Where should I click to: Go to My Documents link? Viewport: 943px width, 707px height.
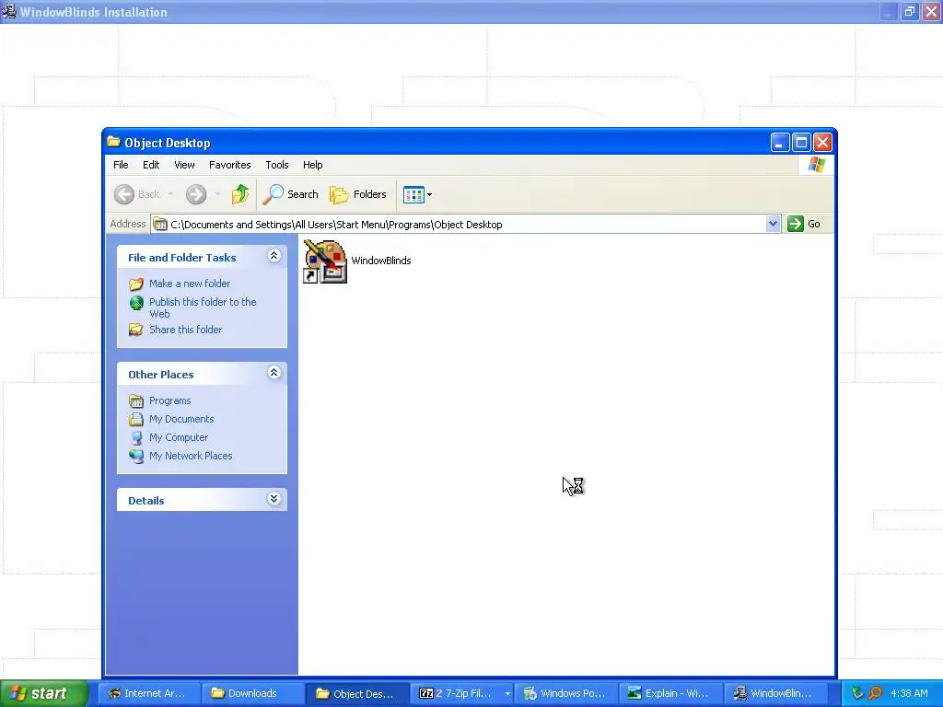181,419
